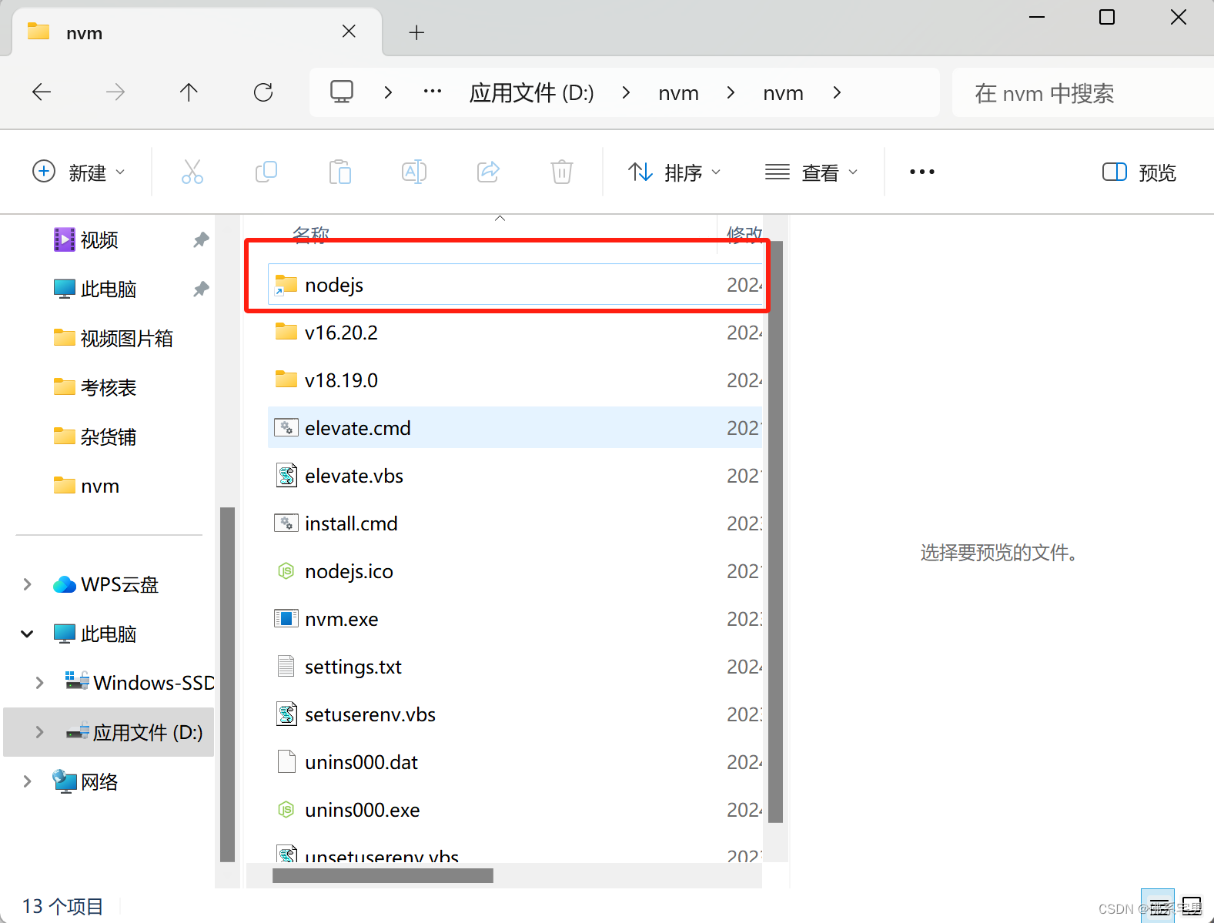
Task: Expand chevron after the last nvm breadcrumb
Action: pyautogui.click(x=837, y=92)
